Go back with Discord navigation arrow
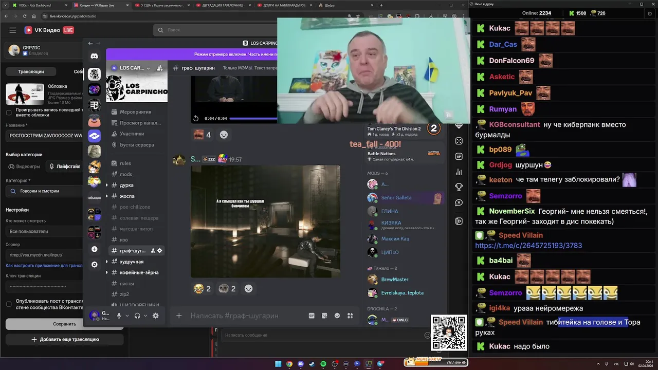The image size is (658, 370). 90,43
